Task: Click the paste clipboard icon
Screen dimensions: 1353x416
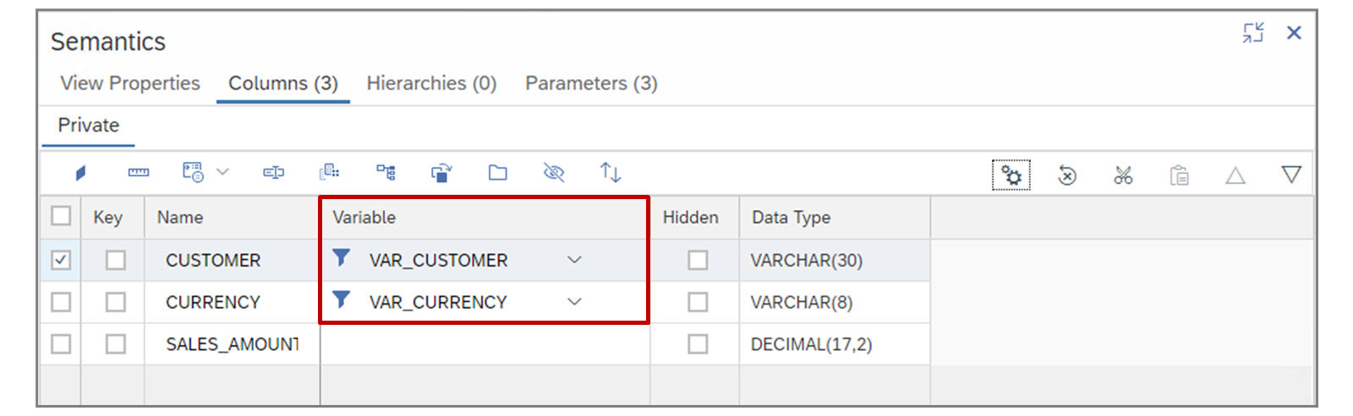Action: (x=1179, y=176)
